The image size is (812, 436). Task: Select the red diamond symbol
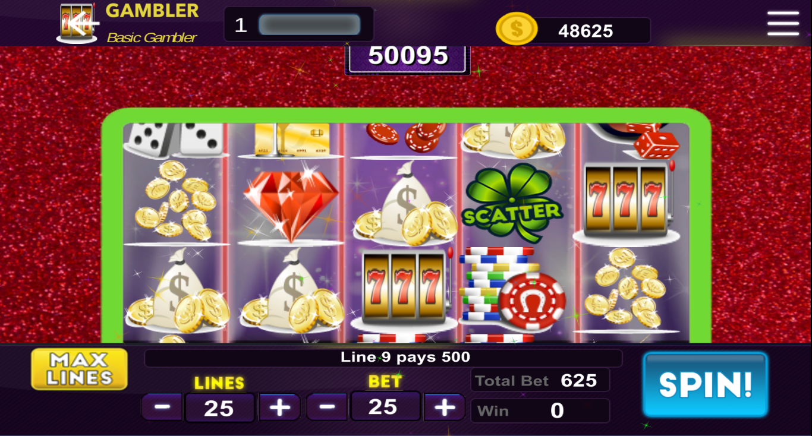coord(291,201)
